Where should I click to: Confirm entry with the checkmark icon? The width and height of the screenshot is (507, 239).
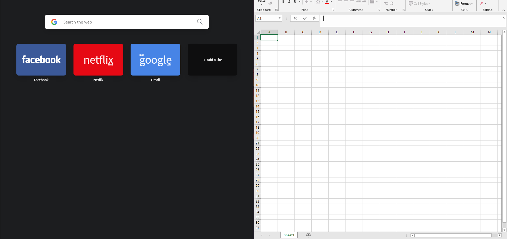pyautogui.click(x=305, y=18)
